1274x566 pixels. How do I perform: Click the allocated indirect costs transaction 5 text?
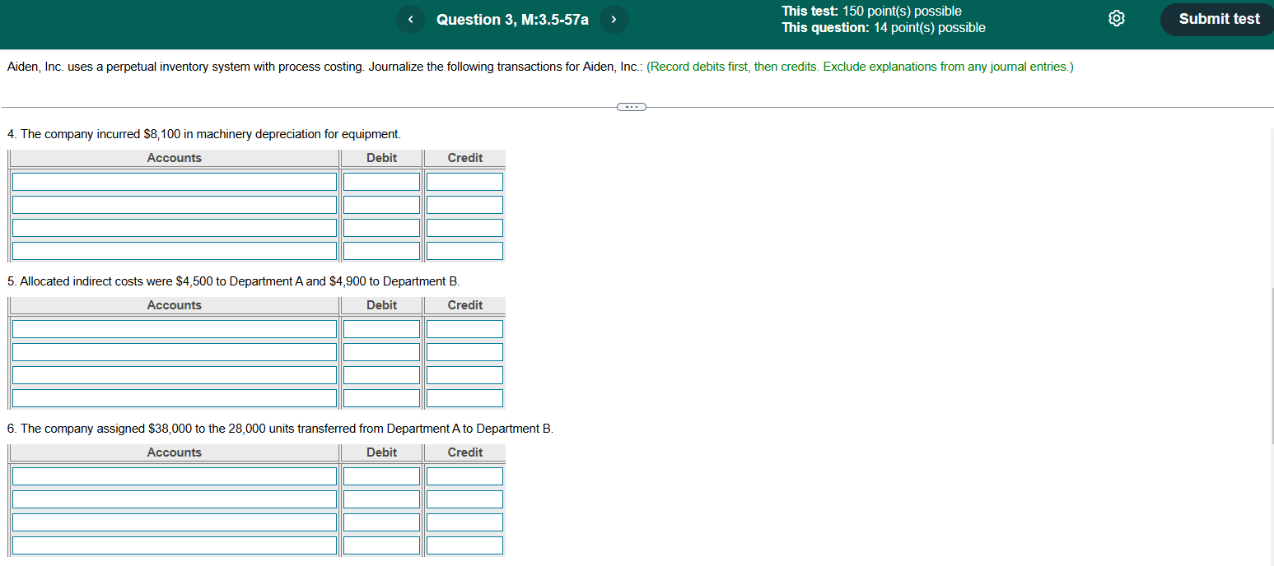click(x=234, y=281)
